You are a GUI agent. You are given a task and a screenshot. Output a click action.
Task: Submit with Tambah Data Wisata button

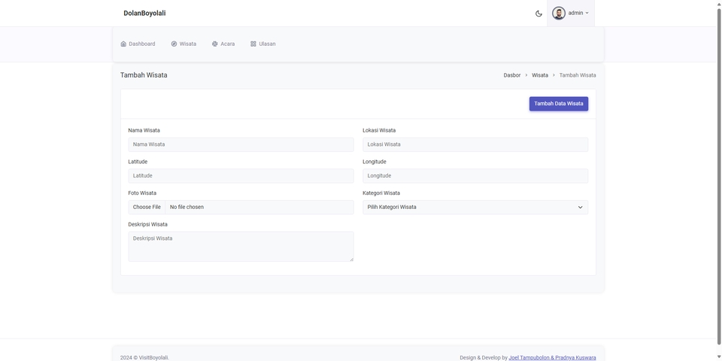tap(559, 104)
